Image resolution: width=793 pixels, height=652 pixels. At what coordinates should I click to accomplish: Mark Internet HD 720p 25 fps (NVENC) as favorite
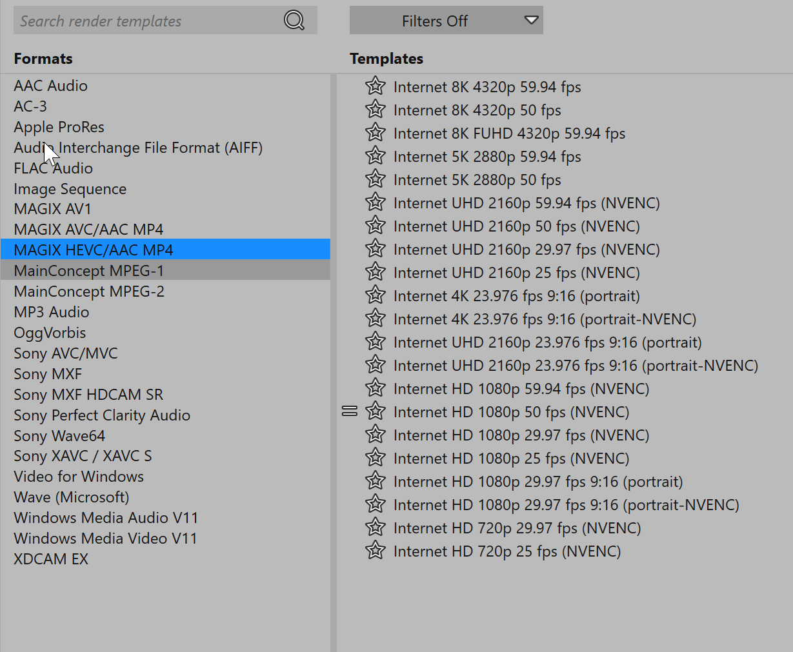[375, 551]
